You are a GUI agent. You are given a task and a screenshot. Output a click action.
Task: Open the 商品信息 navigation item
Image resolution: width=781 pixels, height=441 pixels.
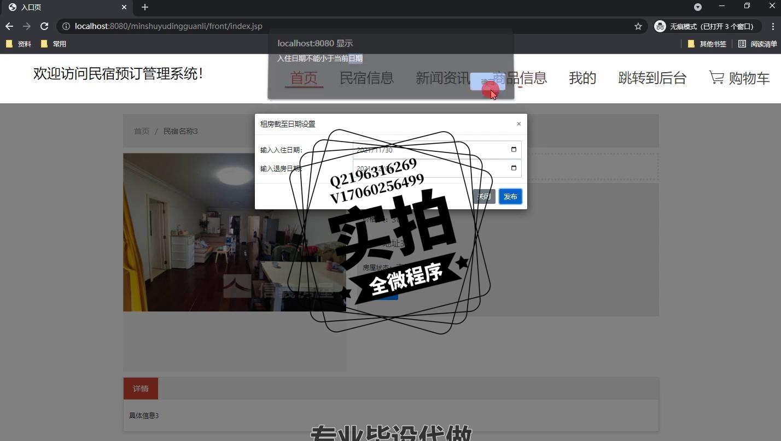[520, 78]
